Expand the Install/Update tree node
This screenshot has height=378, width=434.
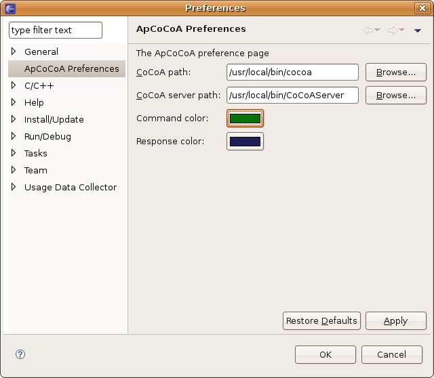[14, 119]
